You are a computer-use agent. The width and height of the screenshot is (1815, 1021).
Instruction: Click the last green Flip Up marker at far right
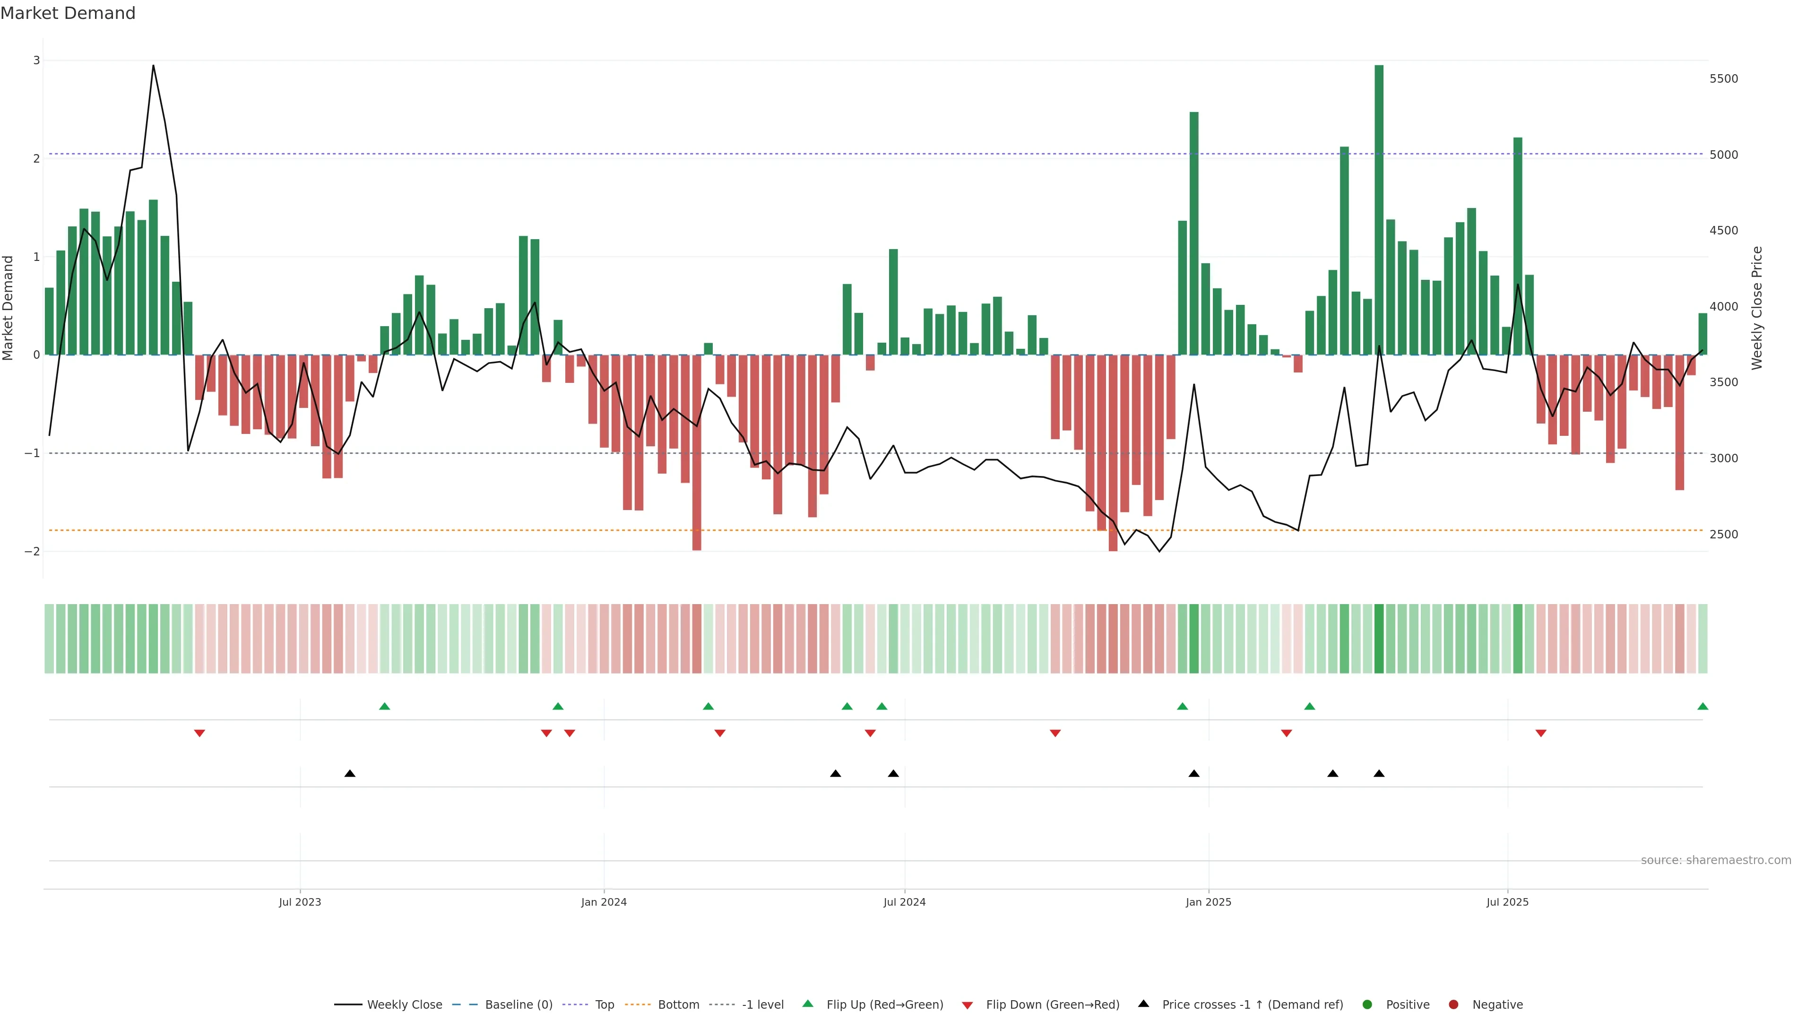[x=1702, y=706]
